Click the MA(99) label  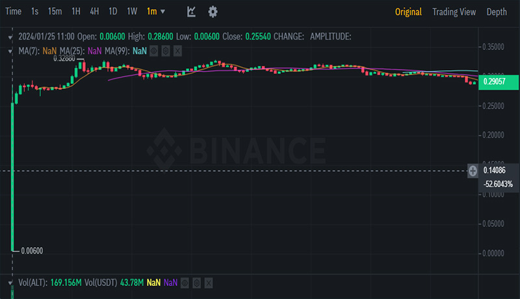(x=118, y=51)
